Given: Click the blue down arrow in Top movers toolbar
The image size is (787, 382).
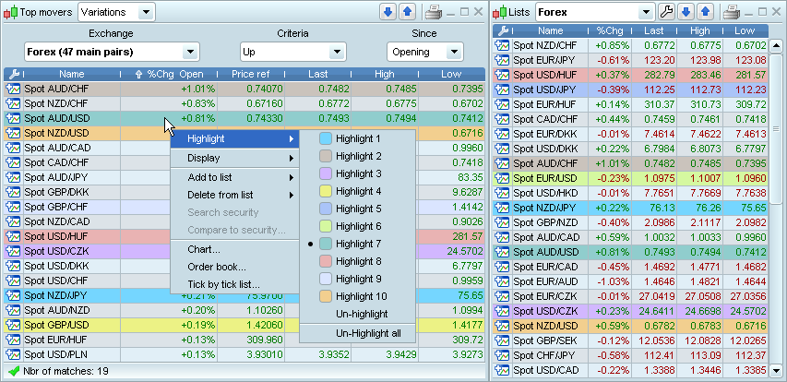Looking at the screenshot, I should (388, 12).
